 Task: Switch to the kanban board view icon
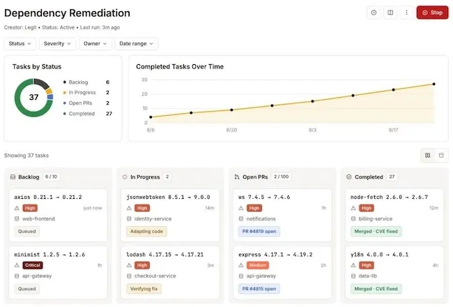click(x=428, y=156)
